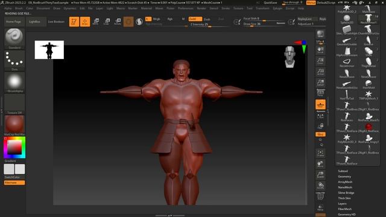Open the Standard brush selector

coord(14,39)
